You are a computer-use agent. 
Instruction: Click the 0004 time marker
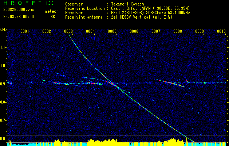pos(90,31)
